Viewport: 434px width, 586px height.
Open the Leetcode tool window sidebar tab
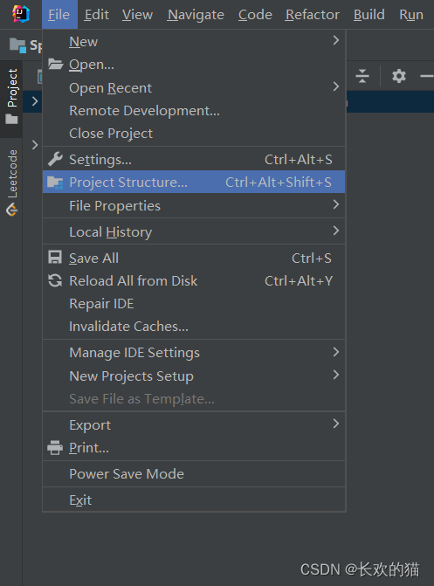click(x=11, y=183)
